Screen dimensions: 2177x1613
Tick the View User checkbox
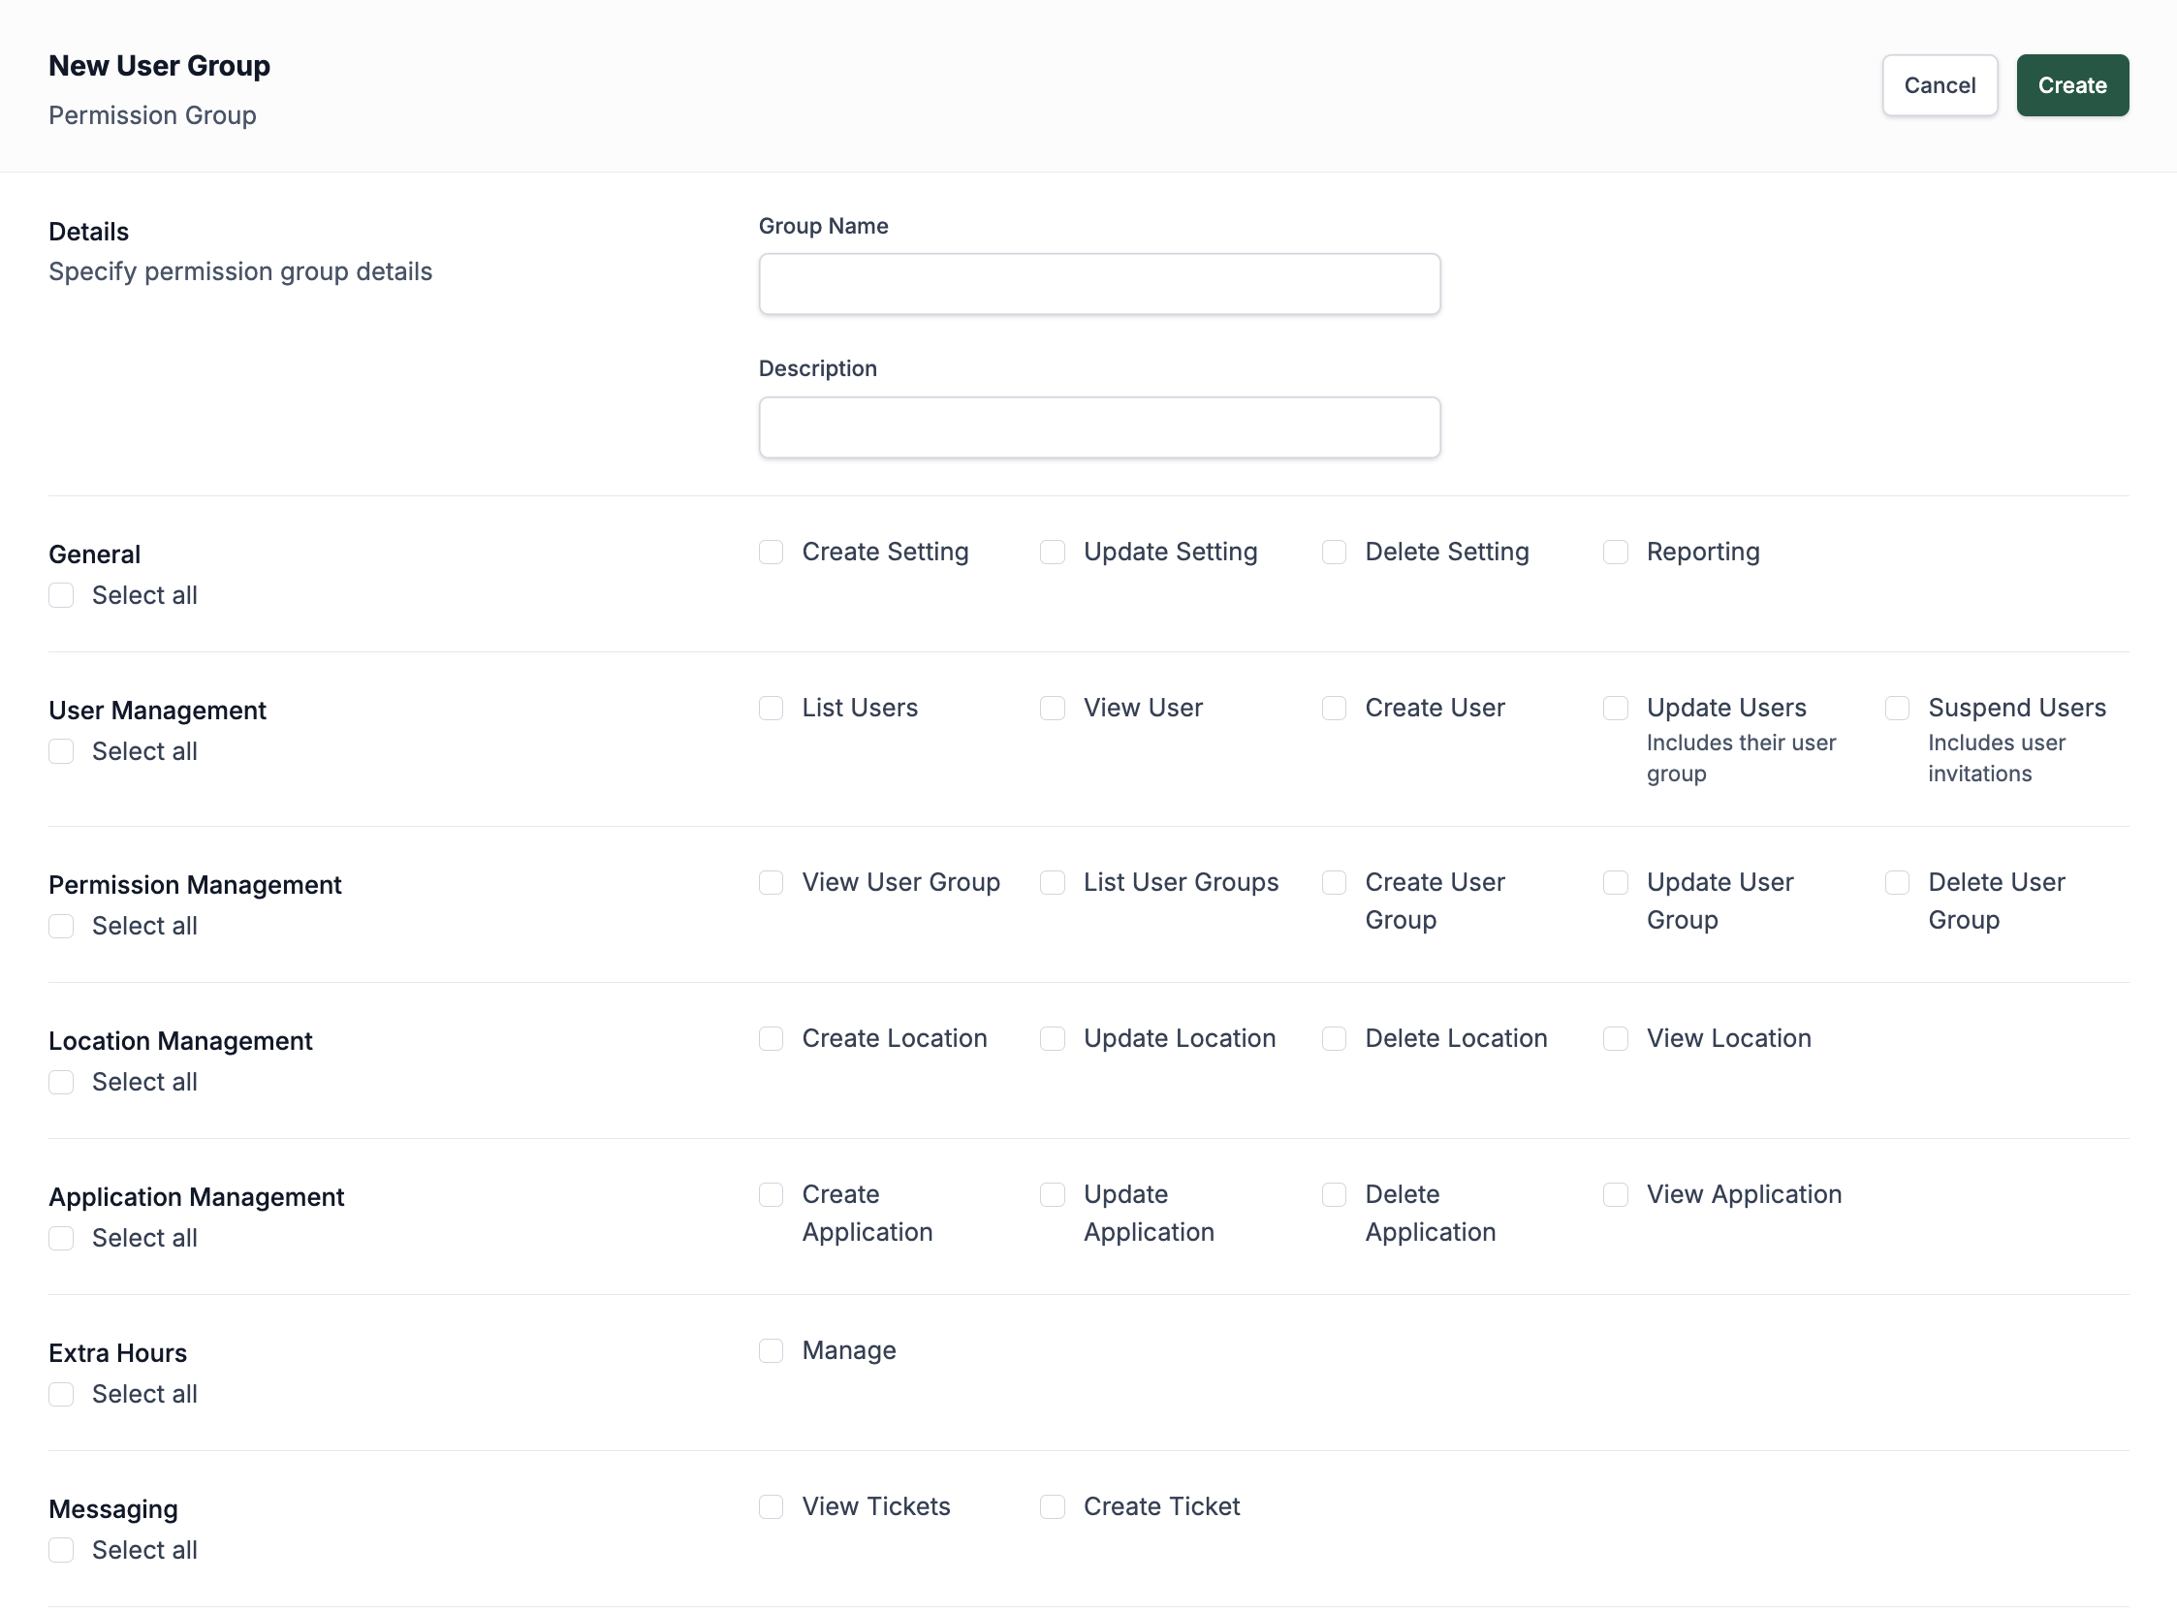tap(1053, 708)
